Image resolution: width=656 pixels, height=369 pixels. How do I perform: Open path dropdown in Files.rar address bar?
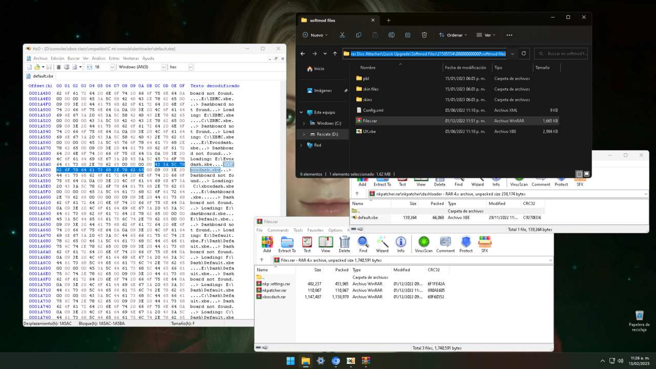(550, 260)
